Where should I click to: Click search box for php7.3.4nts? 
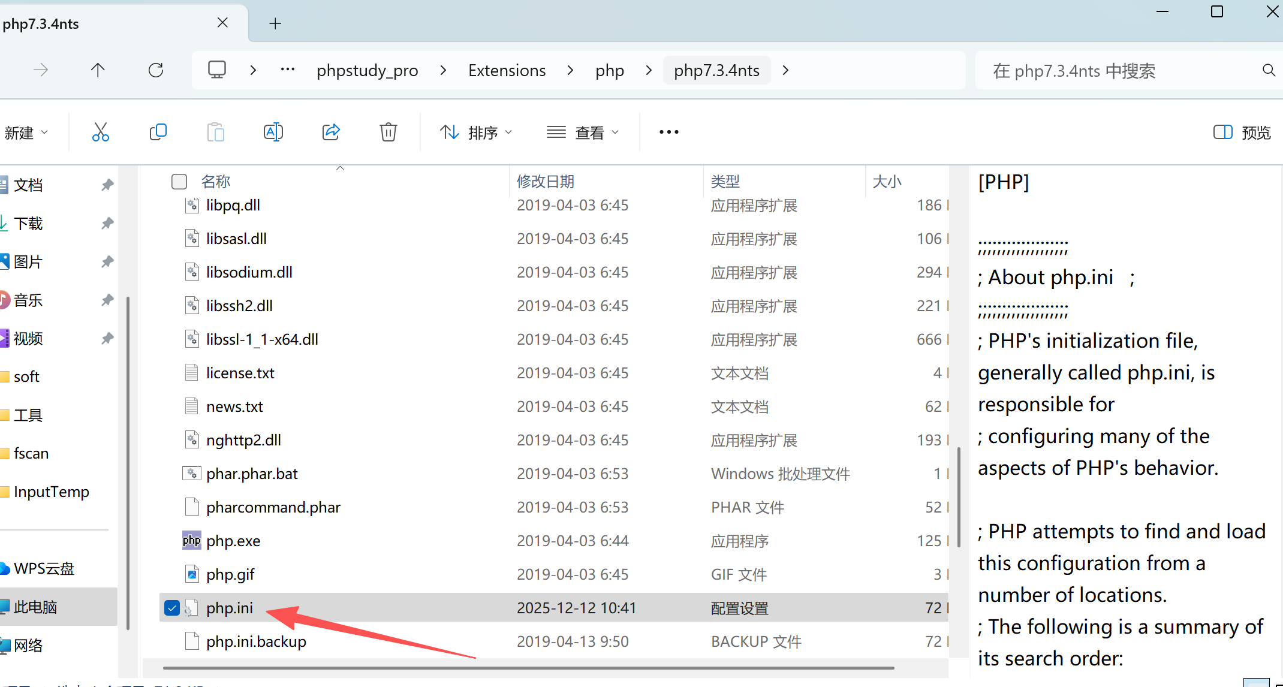pos(1115,71)
